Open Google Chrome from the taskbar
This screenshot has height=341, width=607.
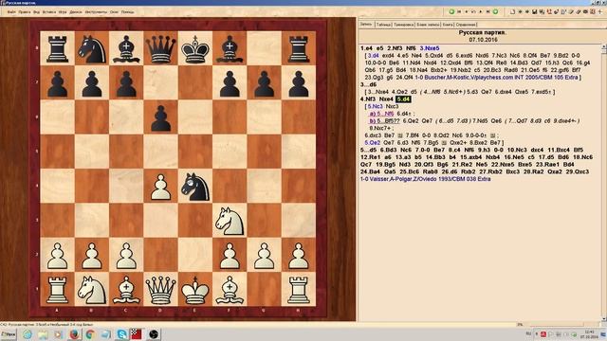click(90, 334)
